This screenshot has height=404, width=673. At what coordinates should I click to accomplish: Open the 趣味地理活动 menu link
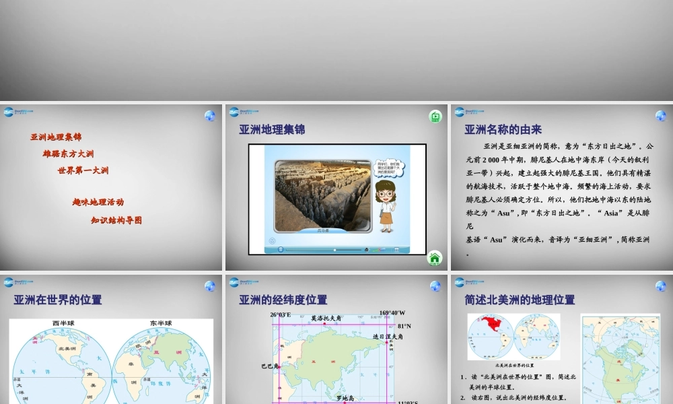(x=98, y=202)
